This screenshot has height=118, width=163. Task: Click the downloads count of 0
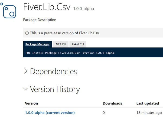tap(104, 113)
